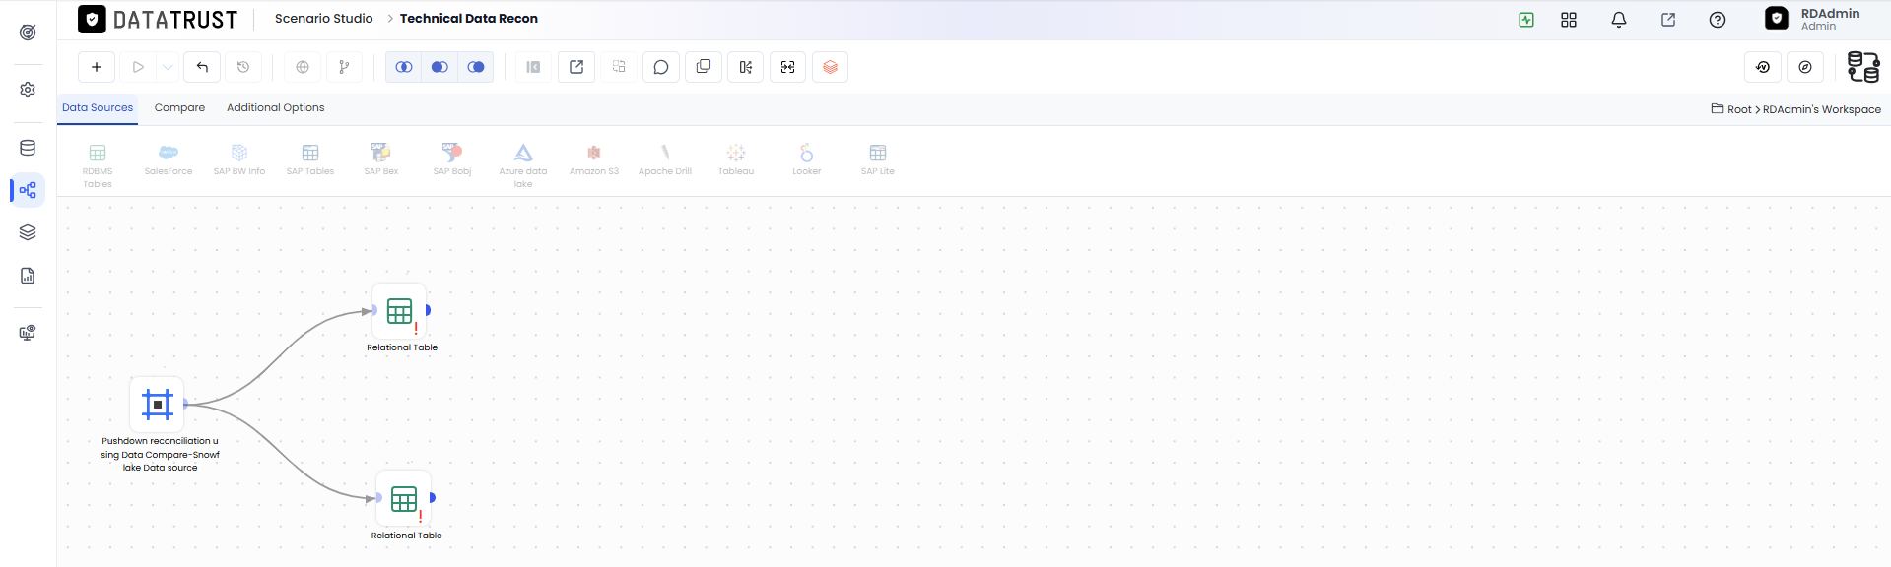Click the monitor settings sidebar icon

(28, 333)
